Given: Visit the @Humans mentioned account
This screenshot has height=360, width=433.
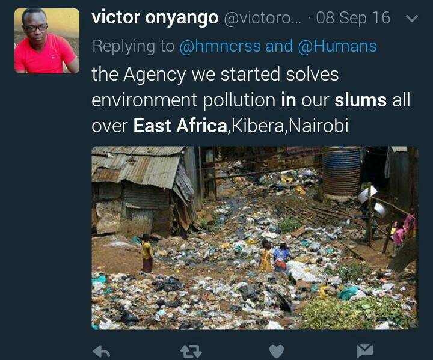Looking at the screenshot, I should click(337, 46).
